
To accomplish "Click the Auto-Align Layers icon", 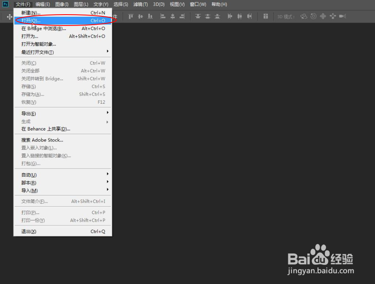I will click(x=265, y=16).
